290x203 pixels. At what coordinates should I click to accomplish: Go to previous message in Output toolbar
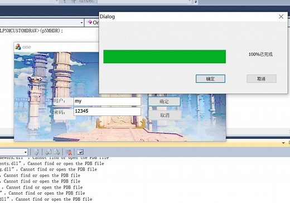tap(49, 152)
